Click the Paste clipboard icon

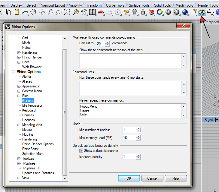click(17, 12)
